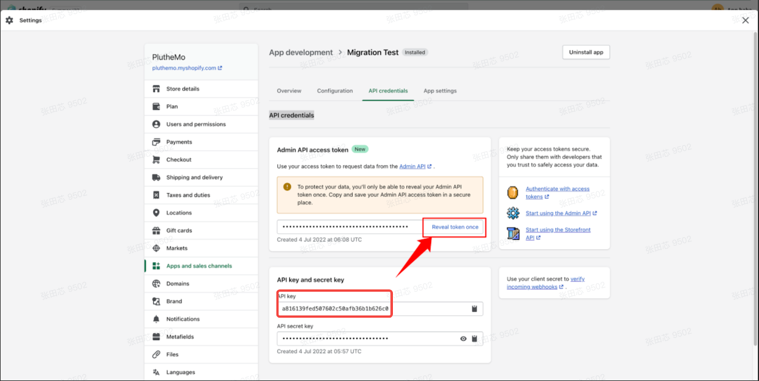Click the Settings gear icon
The image size is (759, 381).
point(9,20)
